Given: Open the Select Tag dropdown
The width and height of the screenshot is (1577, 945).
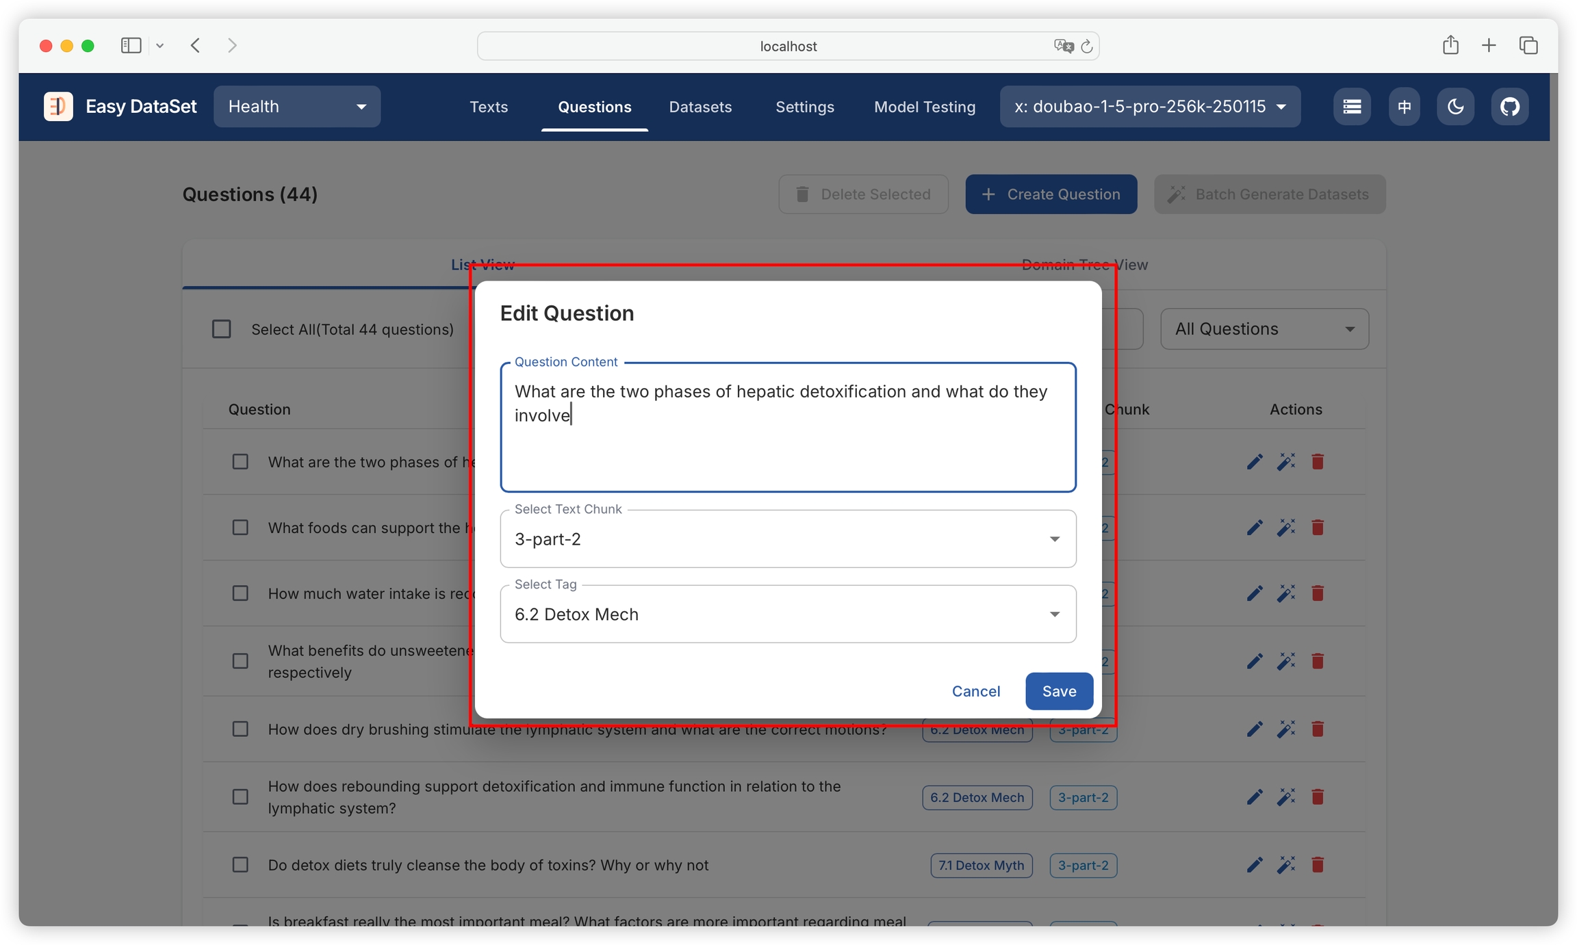Looking at the screenshot, I should (787, 614).
